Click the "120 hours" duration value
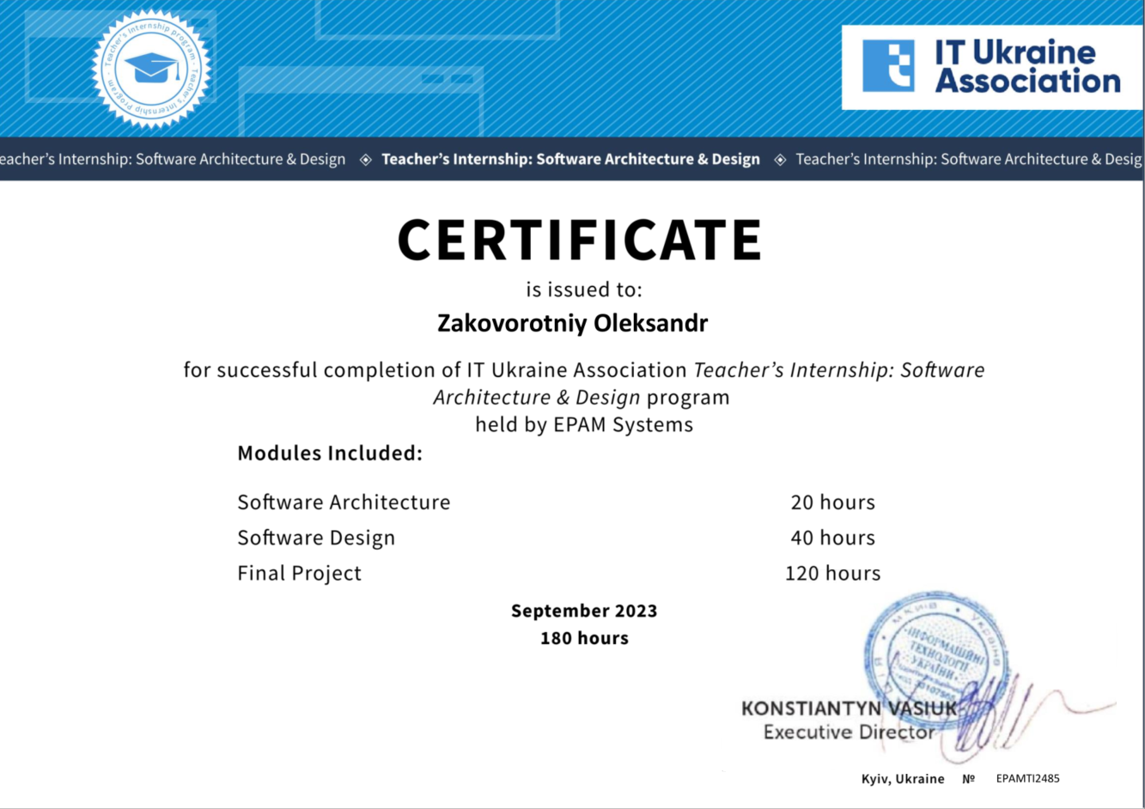The height and width of the screenshot is (809, 1145). click(x=832, y=573)
